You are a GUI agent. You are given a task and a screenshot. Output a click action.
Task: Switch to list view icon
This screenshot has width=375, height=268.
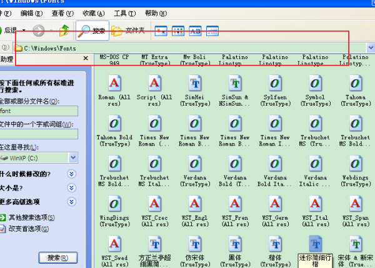(x=178, y=31)
